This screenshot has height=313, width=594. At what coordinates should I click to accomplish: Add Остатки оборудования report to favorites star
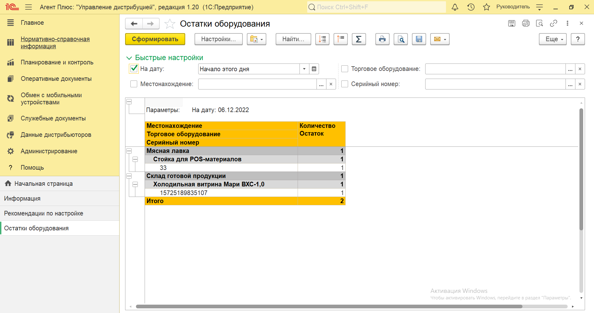169,24
